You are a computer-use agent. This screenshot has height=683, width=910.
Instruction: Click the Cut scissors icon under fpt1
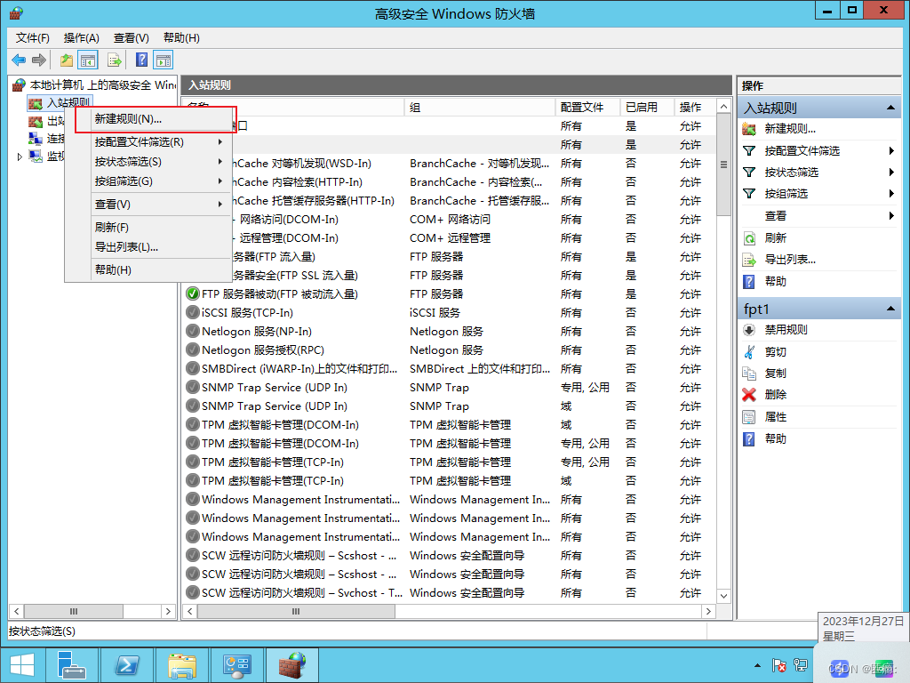(749, 352)
